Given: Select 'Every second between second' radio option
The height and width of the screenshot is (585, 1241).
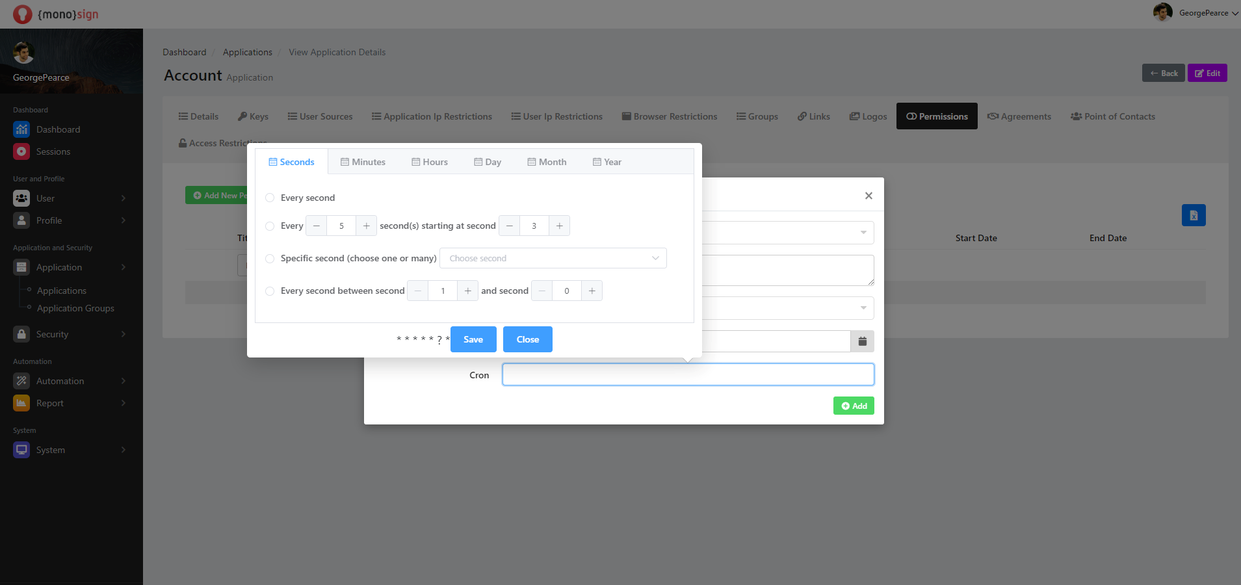Looking at the screenshot, I should (x=270, y=291).
